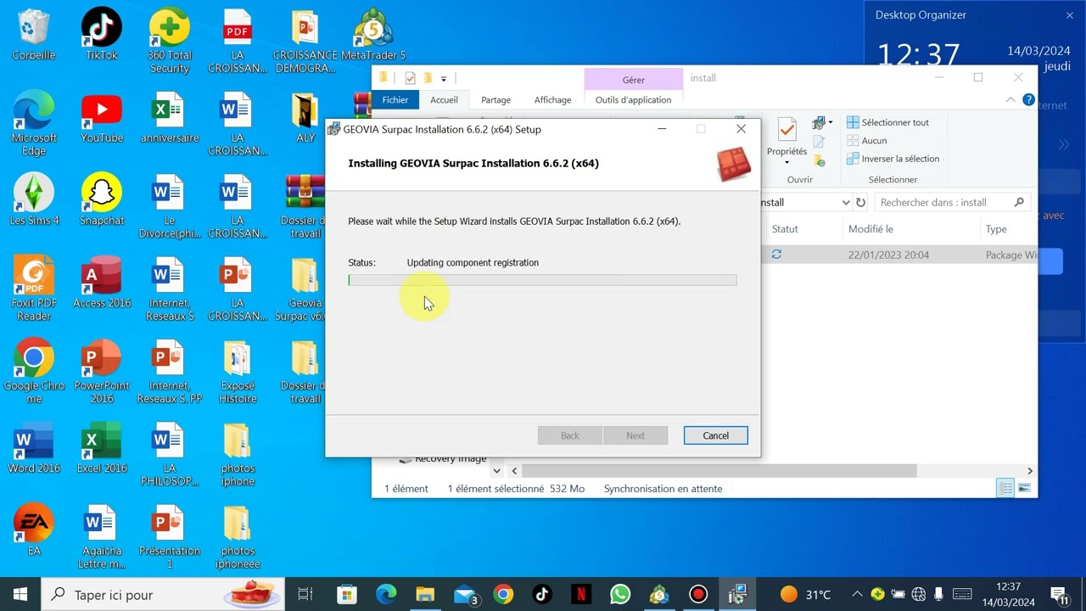Select the anniversaire Excel file

(170, 119)
